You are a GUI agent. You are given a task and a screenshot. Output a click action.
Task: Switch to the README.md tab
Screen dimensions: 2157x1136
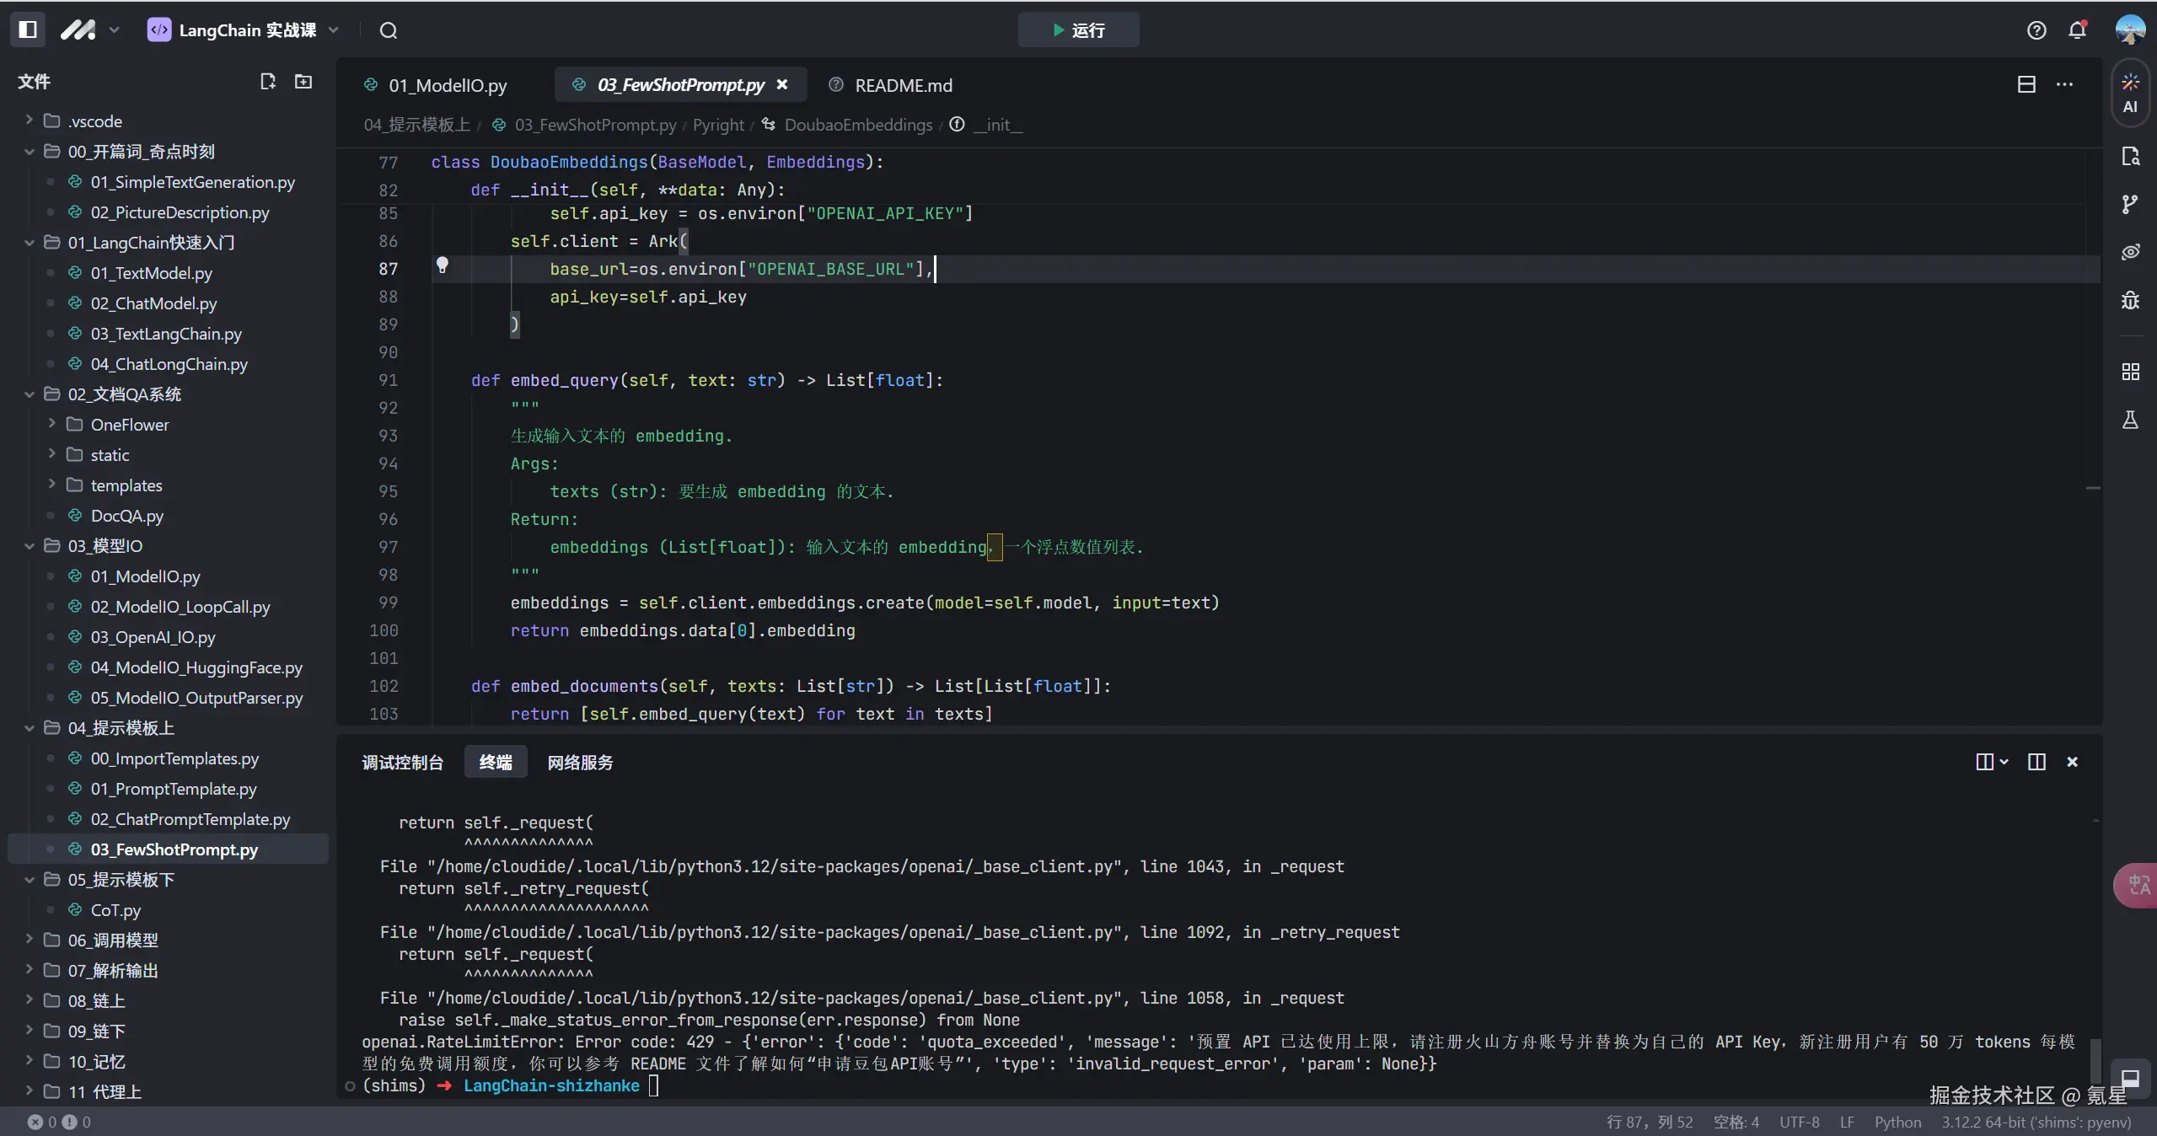tap(902, 85)
